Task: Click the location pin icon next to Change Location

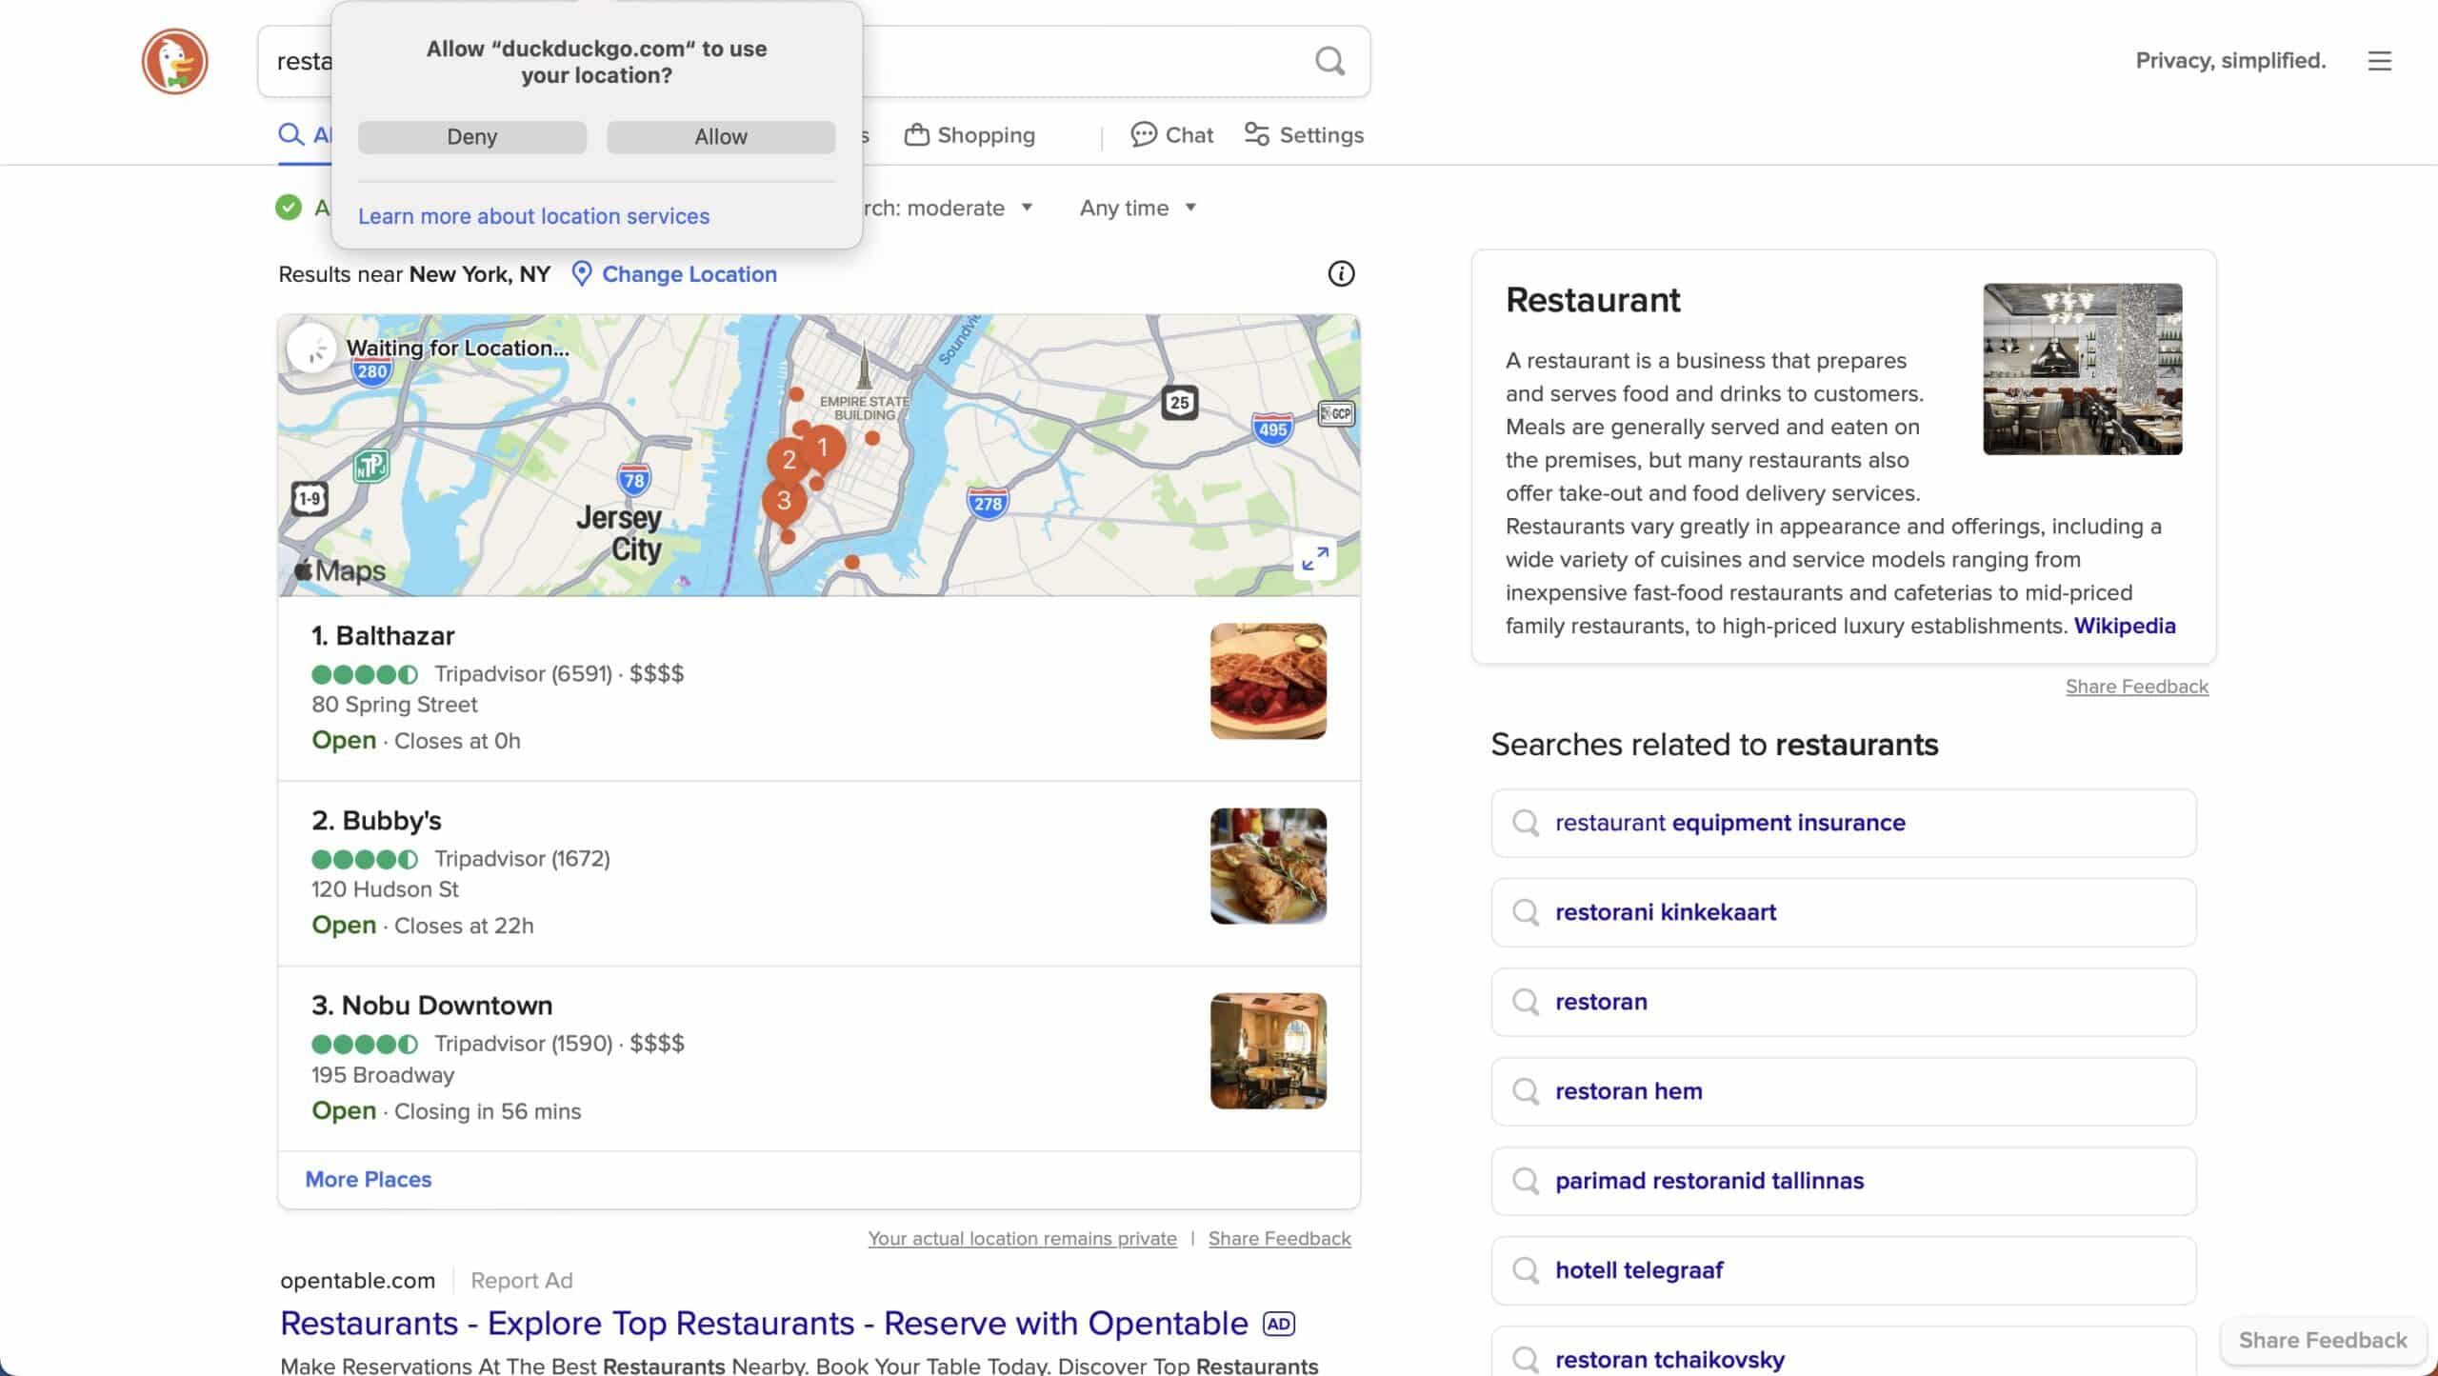Action: 582,274
